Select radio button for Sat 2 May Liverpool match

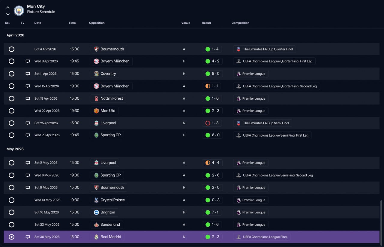click(11, 163)
